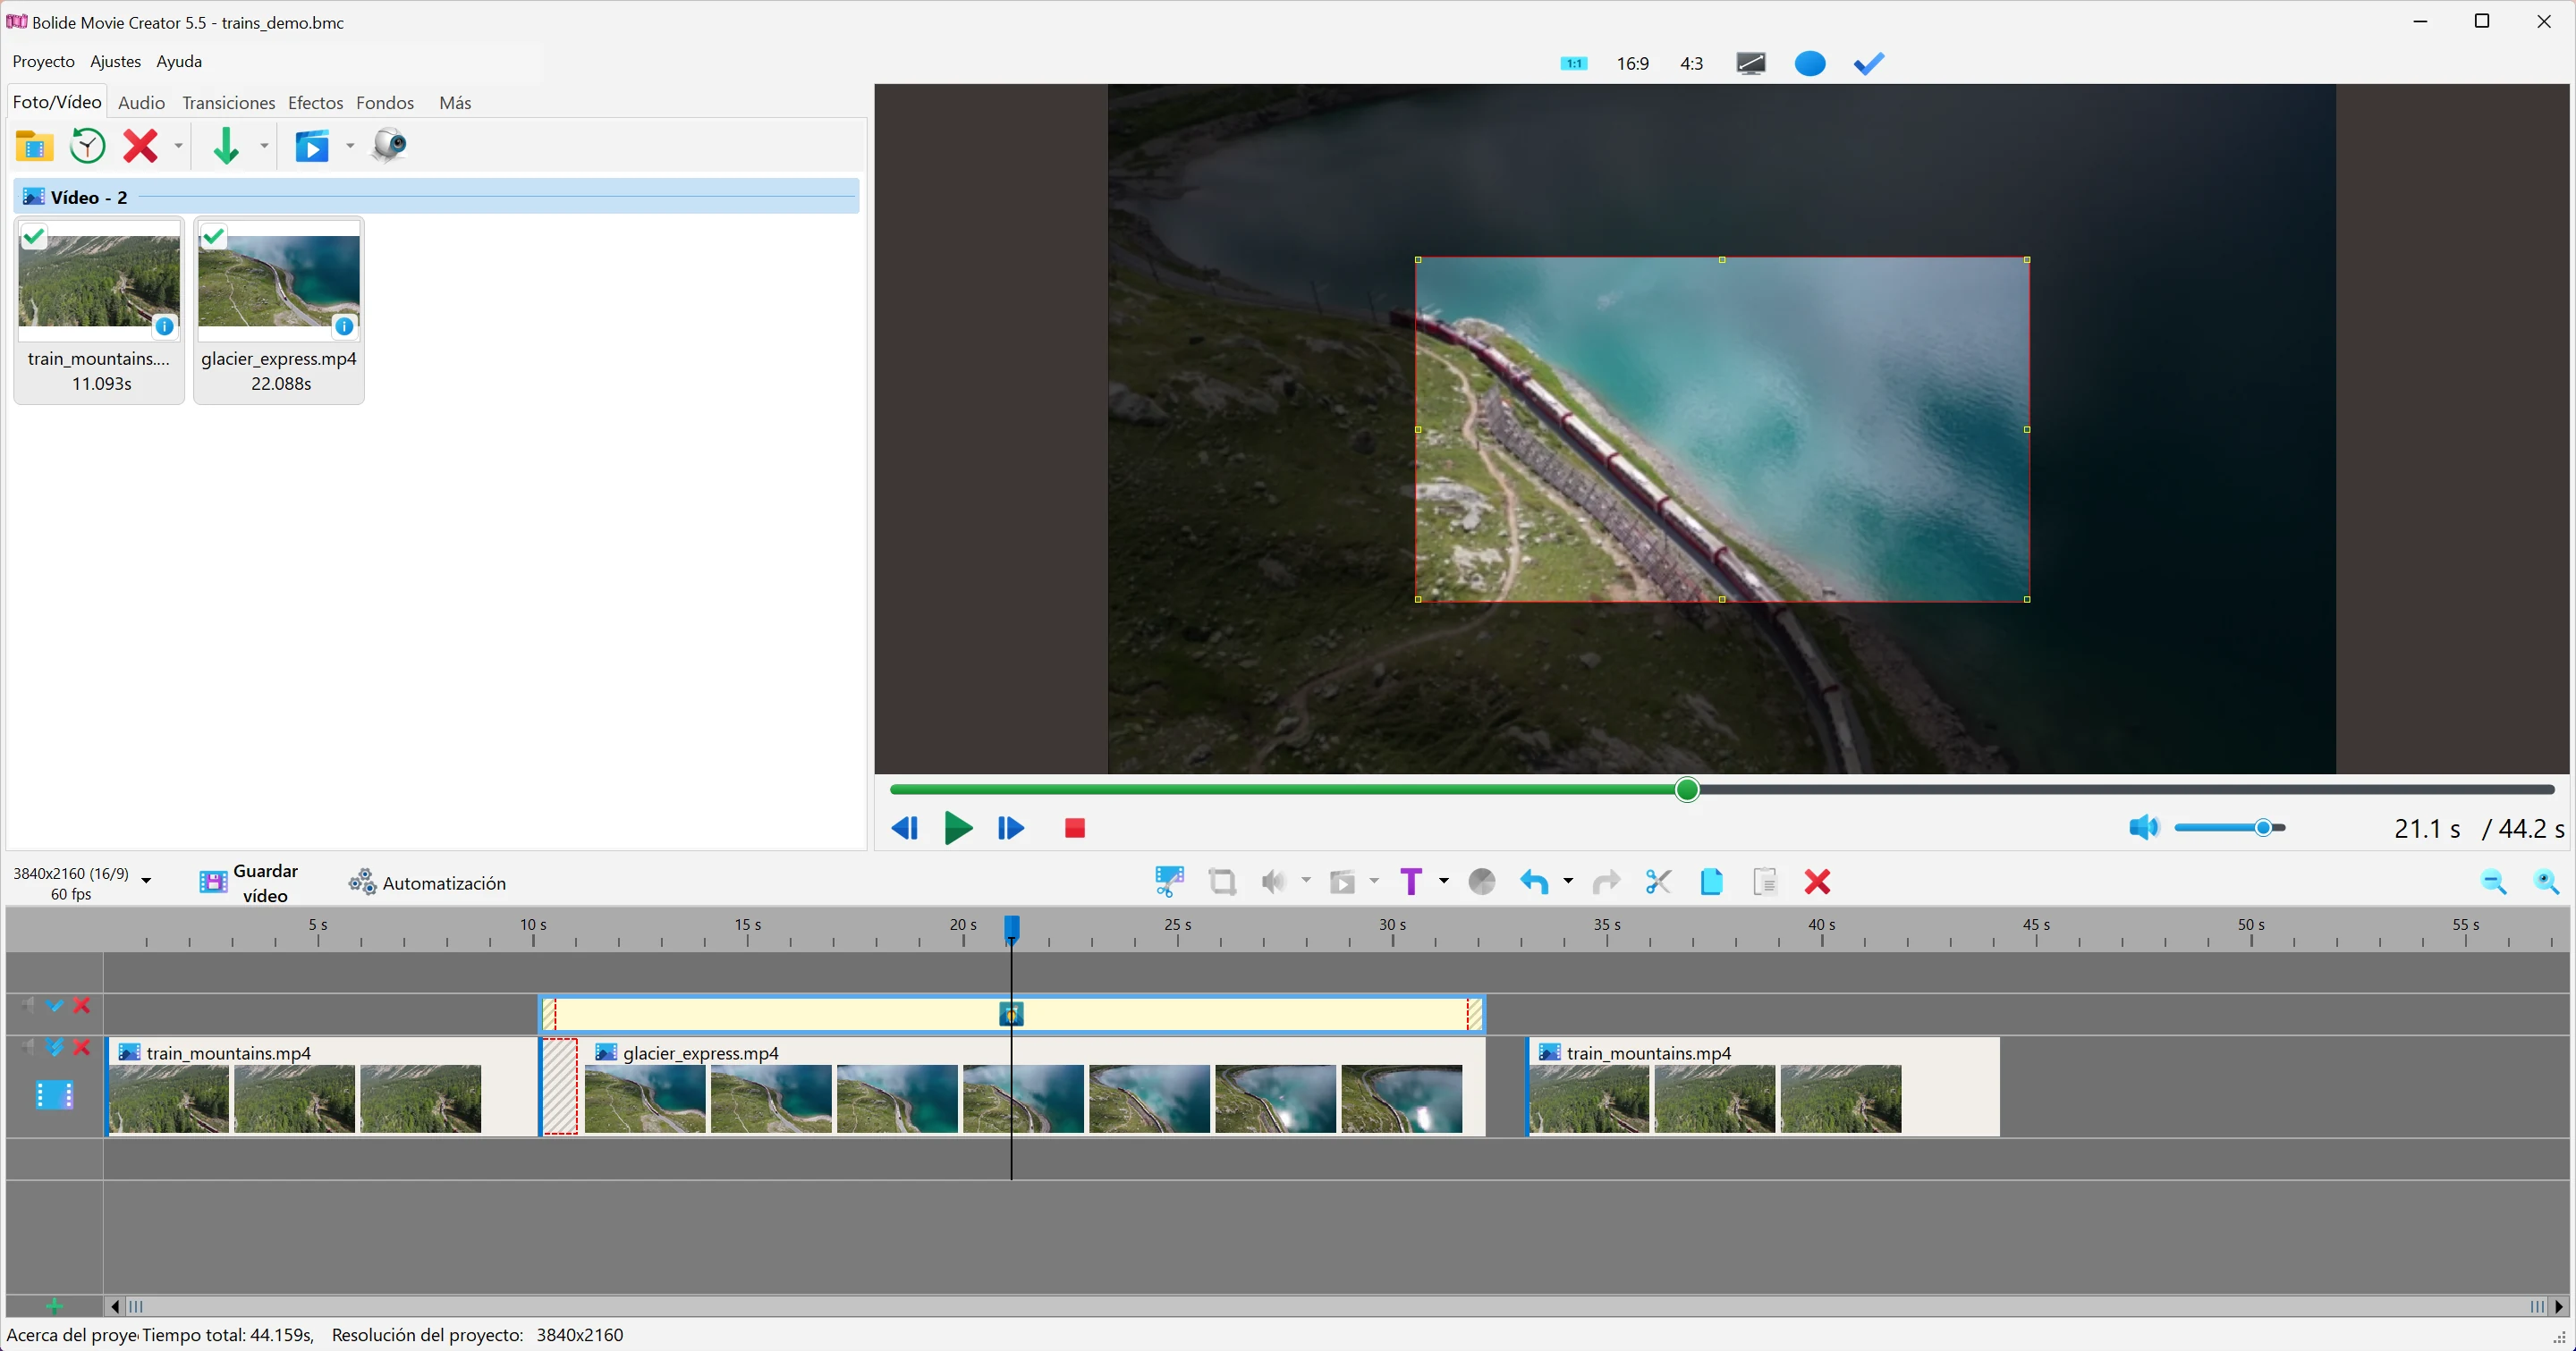Click the green down arrow add-to-timeline icon
The width and height of the screenshot is (2576, 1351).
226,146
